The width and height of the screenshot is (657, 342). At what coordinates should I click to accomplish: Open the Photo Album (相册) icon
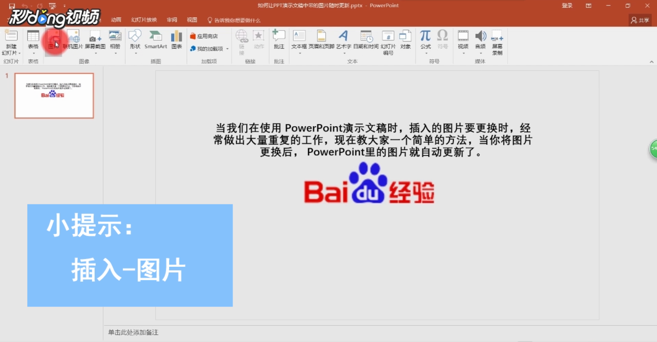(x=115, y=36)
